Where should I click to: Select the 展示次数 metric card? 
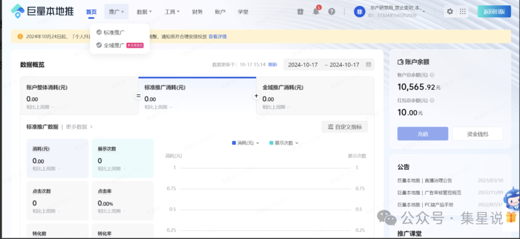coord(123,158)
